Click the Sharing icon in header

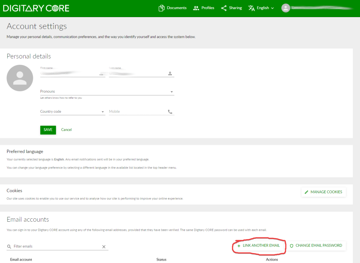point(224,8)
